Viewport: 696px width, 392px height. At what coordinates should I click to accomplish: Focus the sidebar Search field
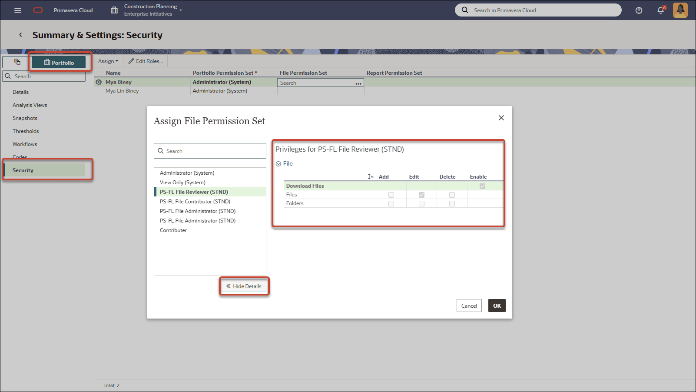[44, 76]
